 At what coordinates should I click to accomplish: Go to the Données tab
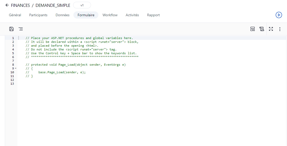click(x=62, y=15)
